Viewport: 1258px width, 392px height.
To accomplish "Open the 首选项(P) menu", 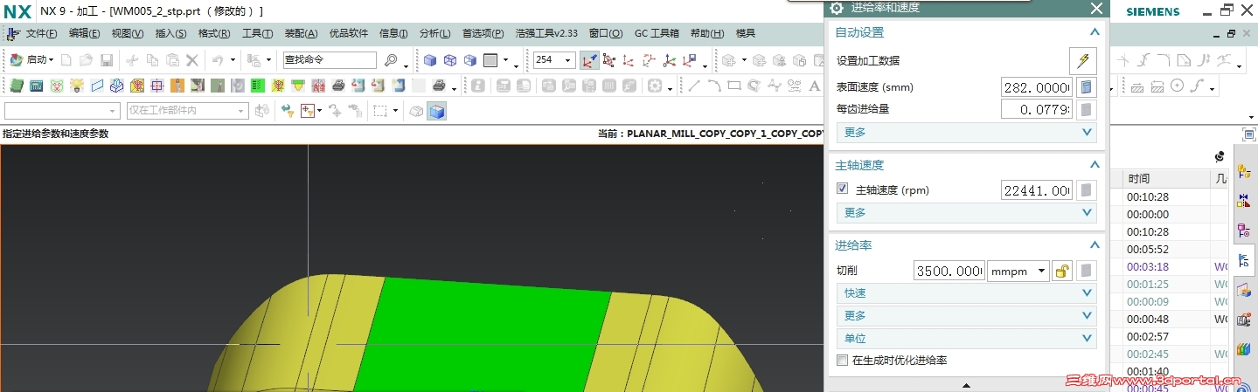I will [x=483, y=33].
